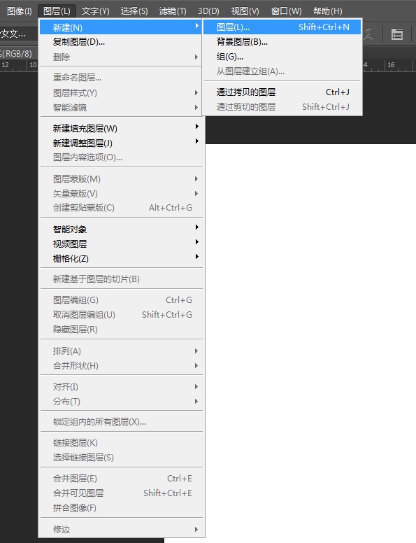The image size is (416, 543).
Task: Choose 合并图层(E) Ctrl+E
Action: pyautogui.click(x=121, y=478)
